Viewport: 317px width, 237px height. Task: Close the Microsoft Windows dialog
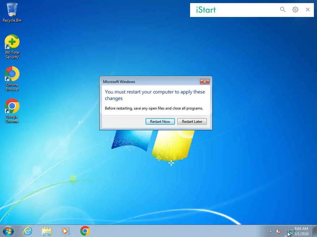[205, 81]
